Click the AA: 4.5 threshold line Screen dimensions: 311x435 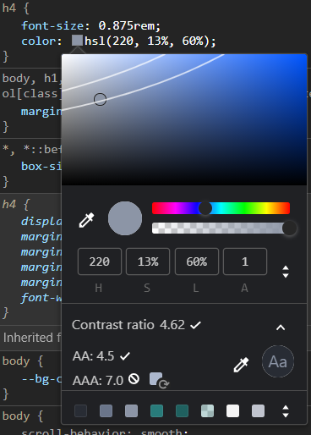pos(94,356)
